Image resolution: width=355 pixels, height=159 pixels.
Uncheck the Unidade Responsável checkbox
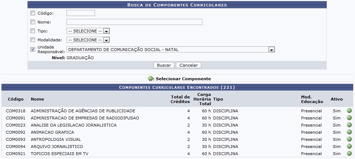33,50
